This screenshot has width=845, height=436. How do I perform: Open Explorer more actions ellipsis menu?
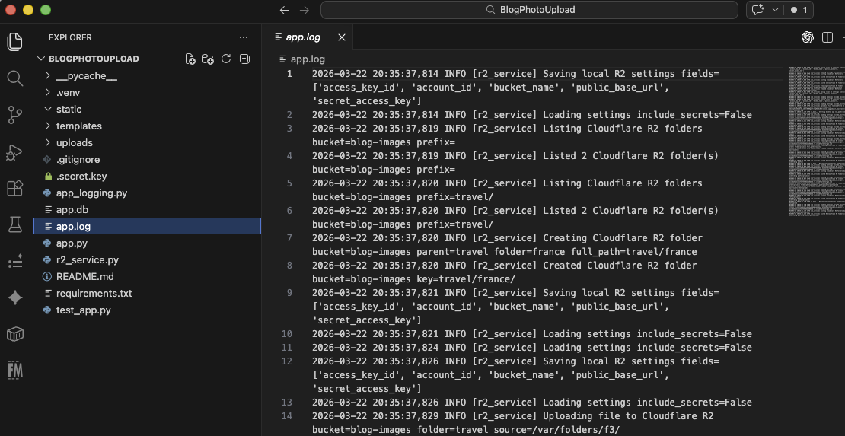click(x=244, y=37)
